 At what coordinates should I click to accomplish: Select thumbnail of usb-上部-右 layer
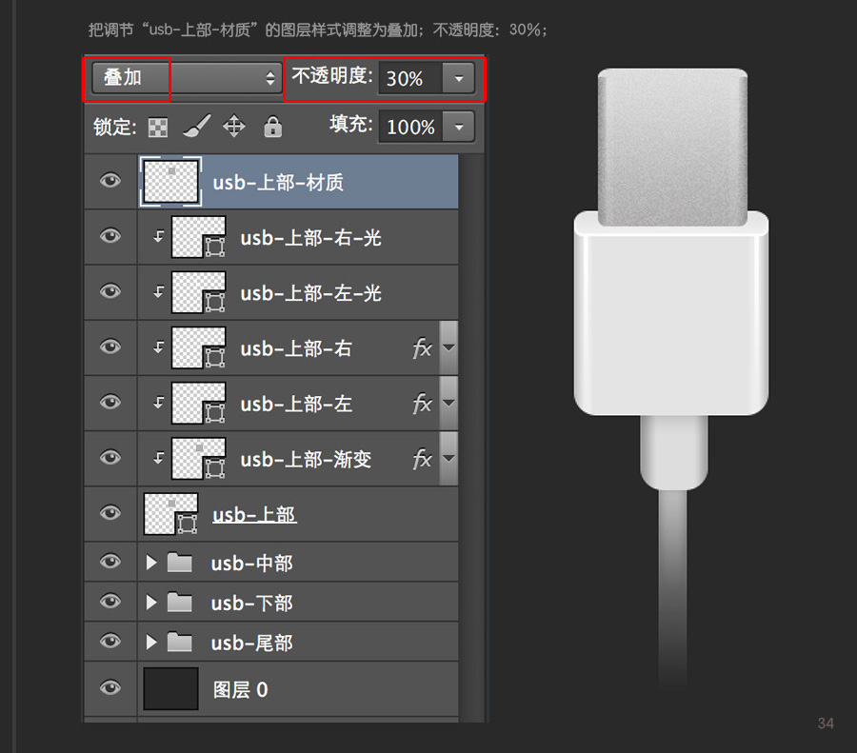click(198, 347)
